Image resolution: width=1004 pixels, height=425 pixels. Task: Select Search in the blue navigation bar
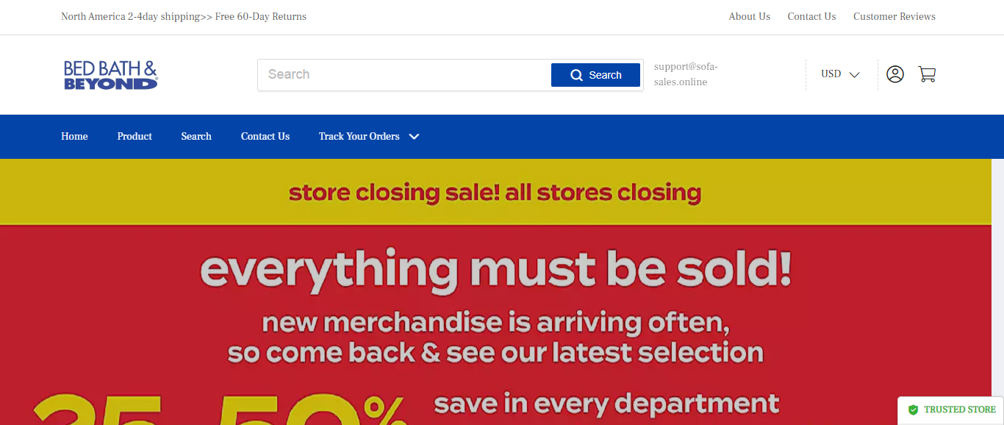tap(196, 137)
